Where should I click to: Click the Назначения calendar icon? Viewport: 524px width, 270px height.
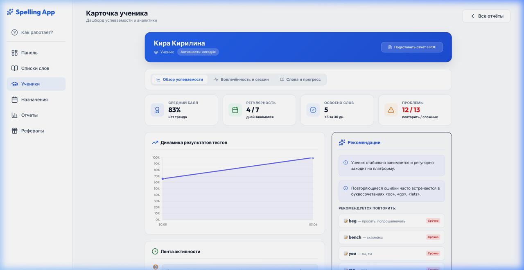tap(15, 99)
